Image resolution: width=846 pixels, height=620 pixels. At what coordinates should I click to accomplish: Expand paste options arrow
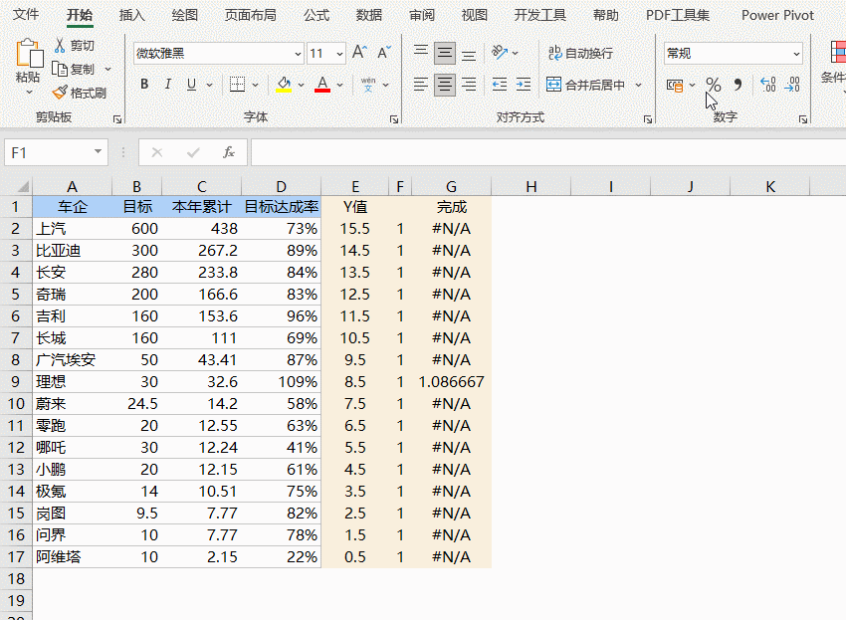(x=29, y=93)
